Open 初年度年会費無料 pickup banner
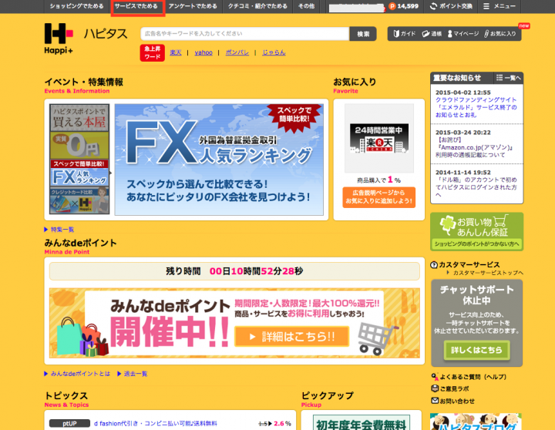The image size is (555, 430). (x=362, y=422)
